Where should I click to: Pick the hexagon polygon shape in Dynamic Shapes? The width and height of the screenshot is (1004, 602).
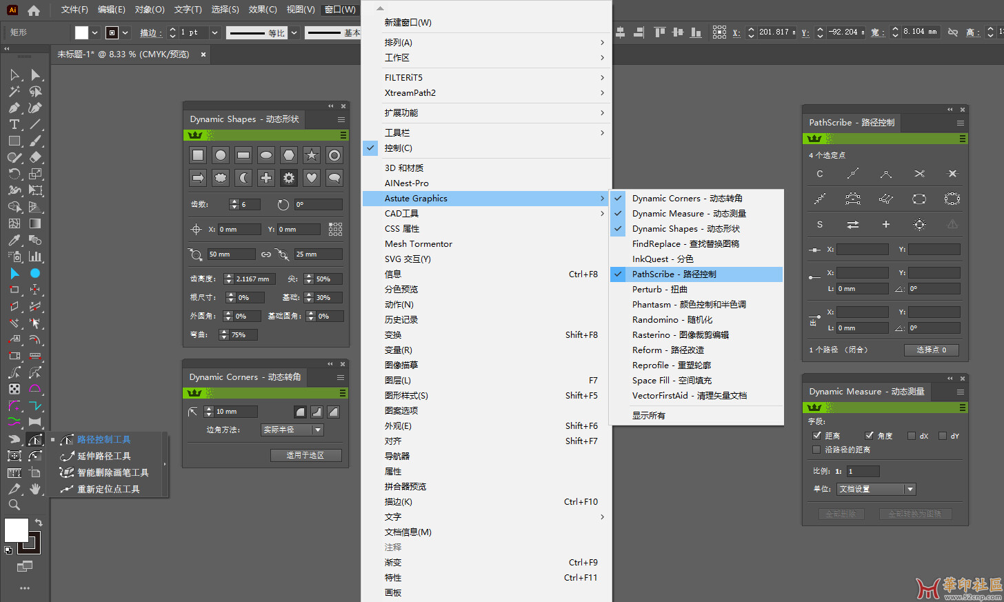(289, 155)
